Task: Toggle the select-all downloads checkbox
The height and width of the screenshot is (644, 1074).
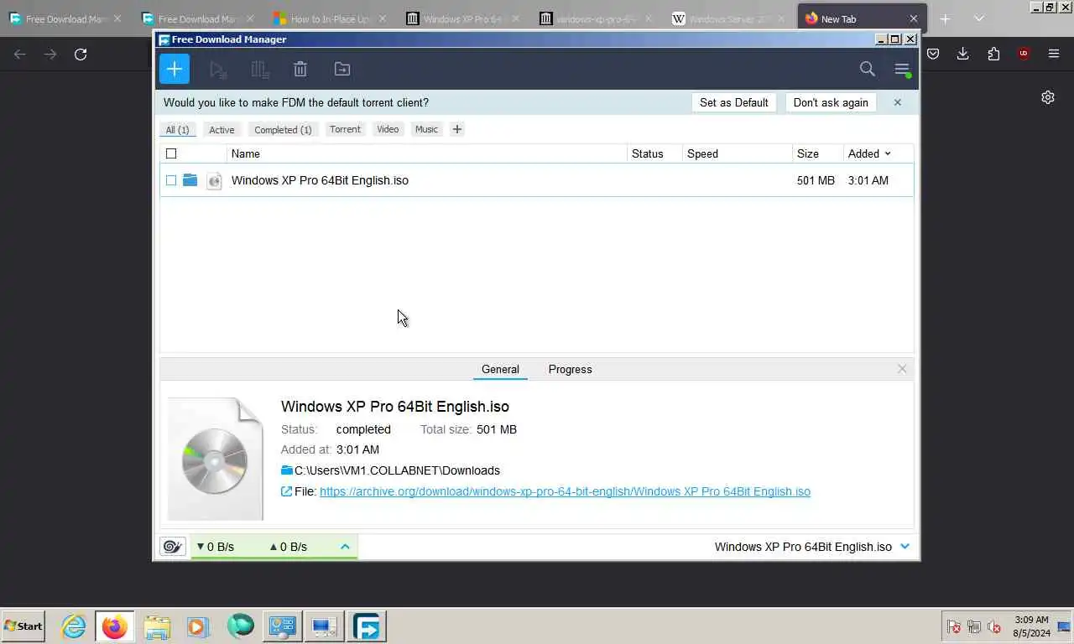Action: 171,153
